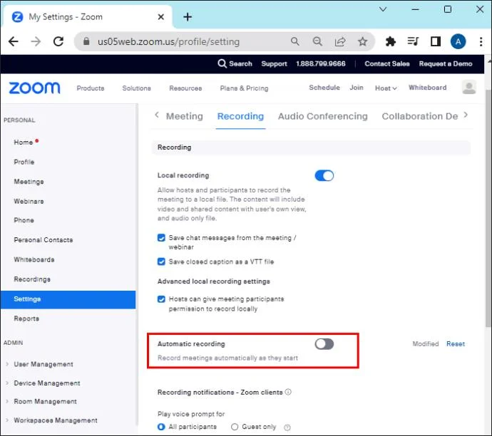The width and height of the screenshot is (492, 436).
Task: Open Products menu
Action: click(91, 88)
